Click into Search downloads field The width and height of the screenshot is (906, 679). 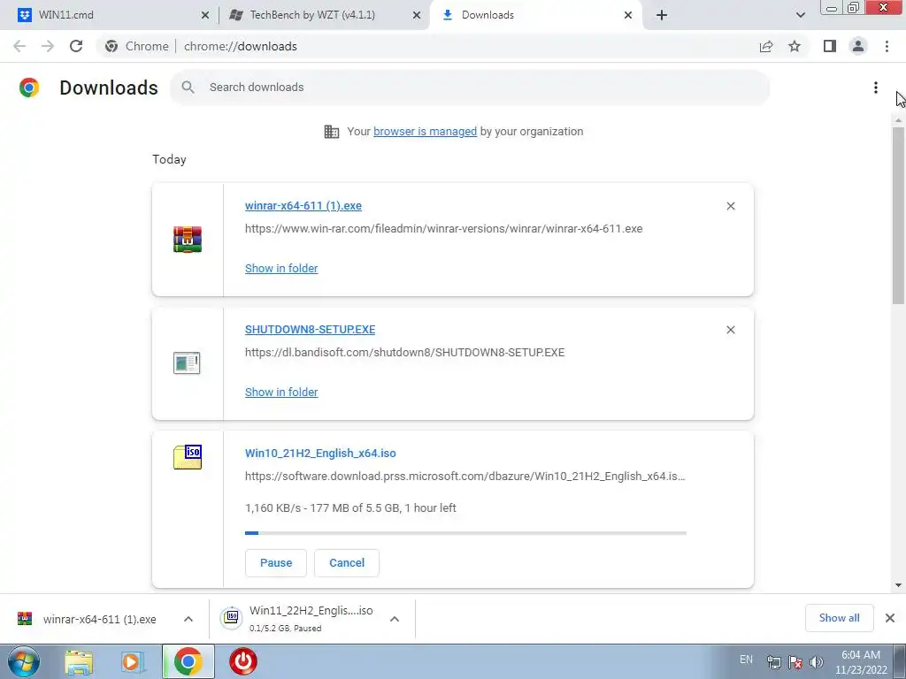tap(470, 88)
